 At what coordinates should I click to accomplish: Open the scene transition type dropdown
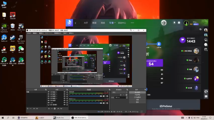click(120, 92)
